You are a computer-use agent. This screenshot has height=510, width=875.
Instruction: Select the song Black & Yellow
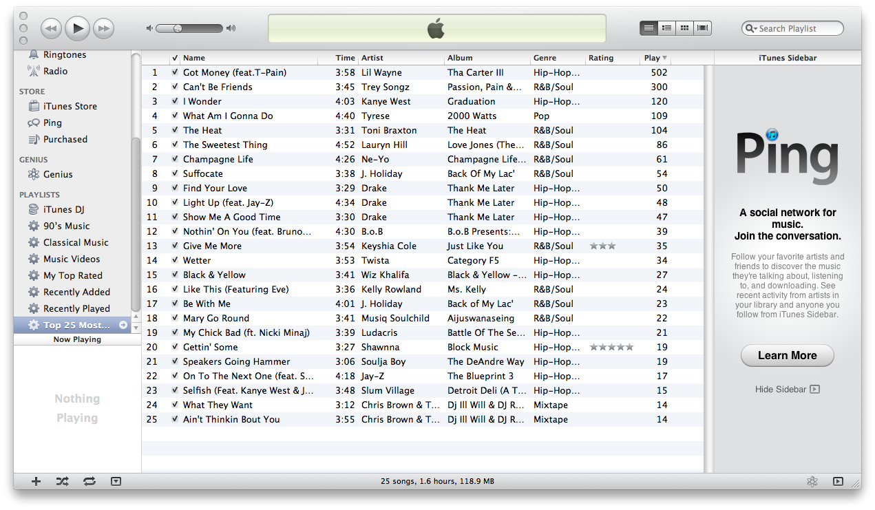214,275
